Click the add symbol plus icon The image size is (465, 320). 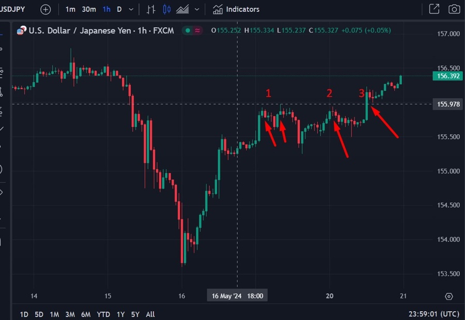tap(45, 9)
